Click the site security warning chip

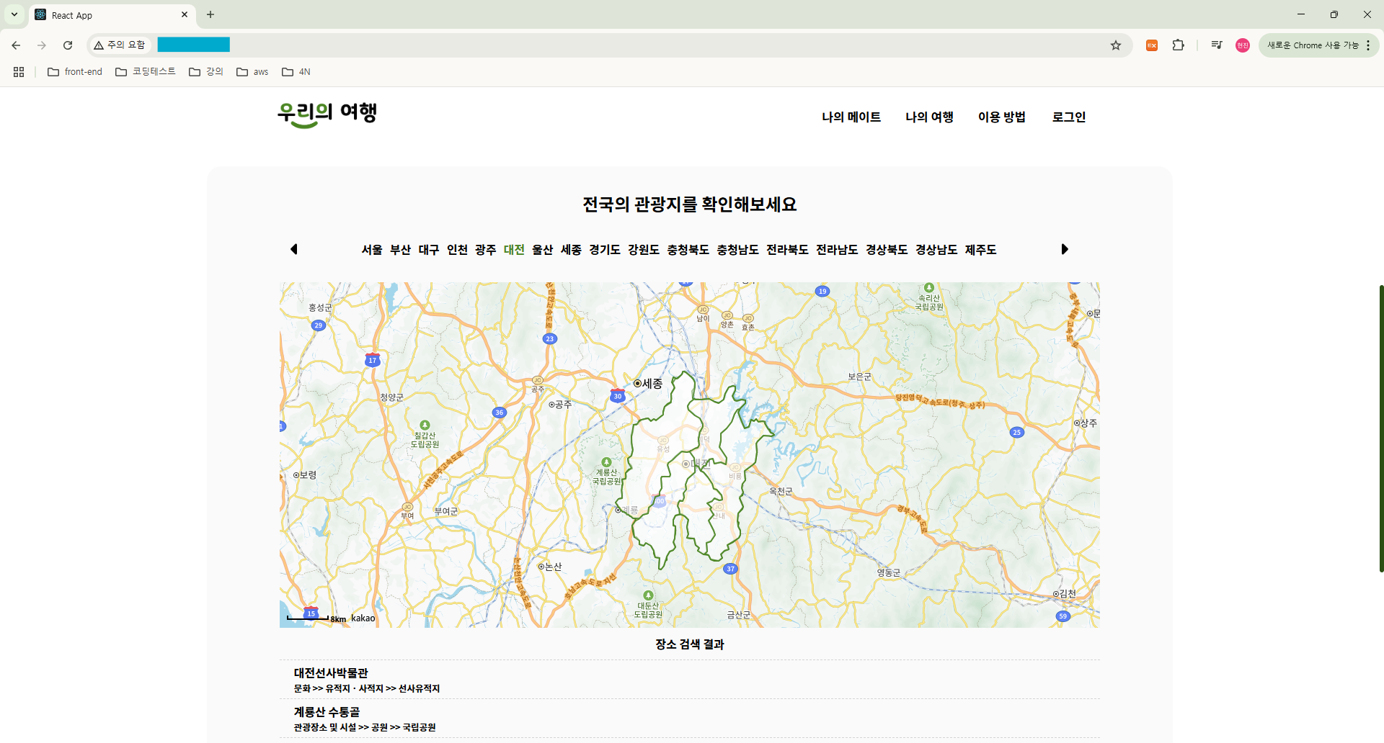(x=120, y=45)
